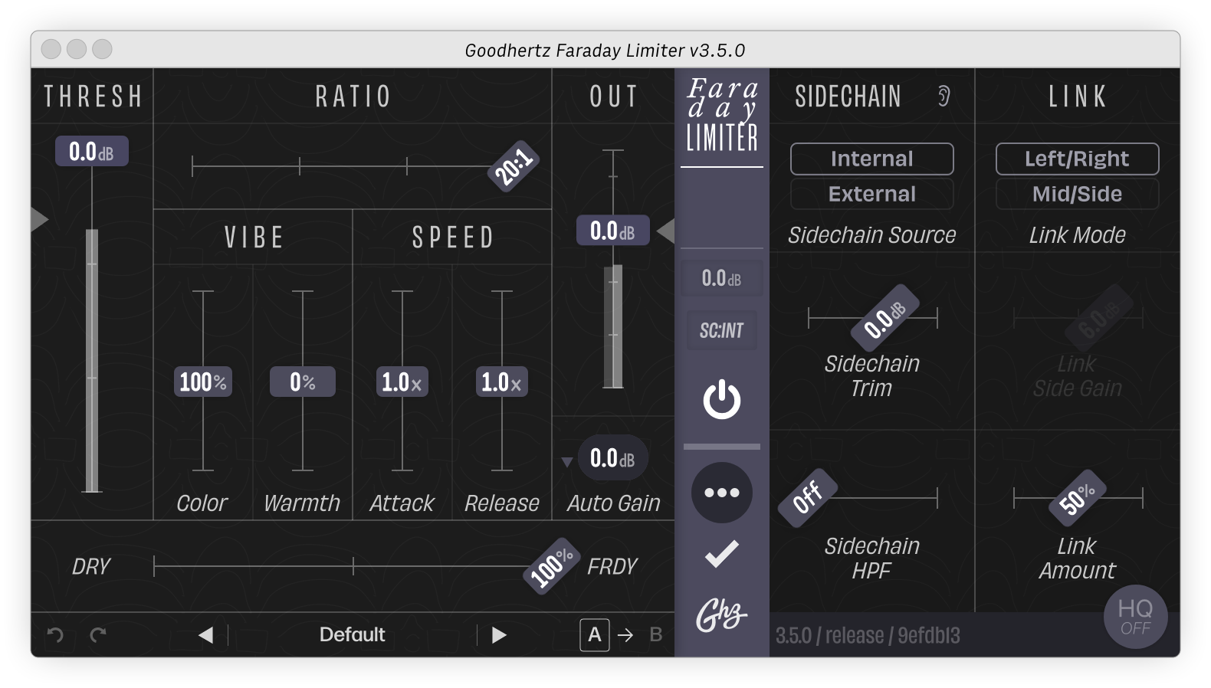Viewport: 1211px width, 688px height.
Task: Click the Auto Gain label
Action: click(x=613, y=503)
